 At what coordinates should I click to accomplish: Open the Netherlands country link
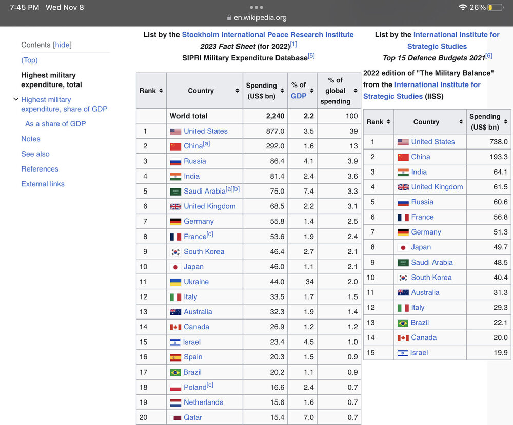[203, 402]
